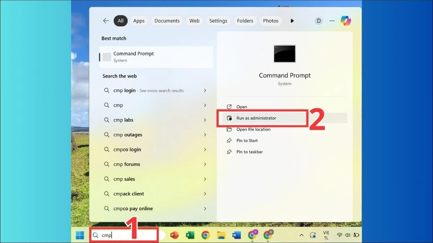This screenshot has height=243, width=433.
Task: Switch to the Photos filter tab
Action: point(270,21)
